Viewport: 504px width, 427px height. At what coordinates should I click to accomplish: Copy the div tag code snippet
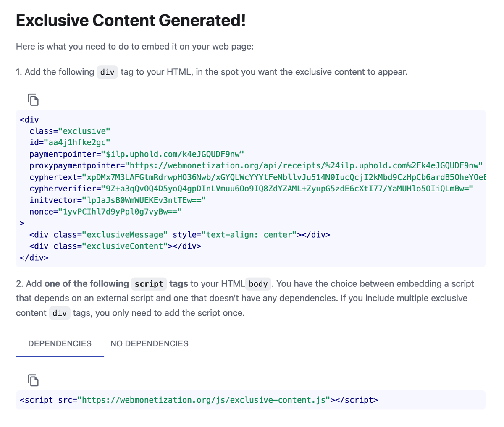point(33,100)
